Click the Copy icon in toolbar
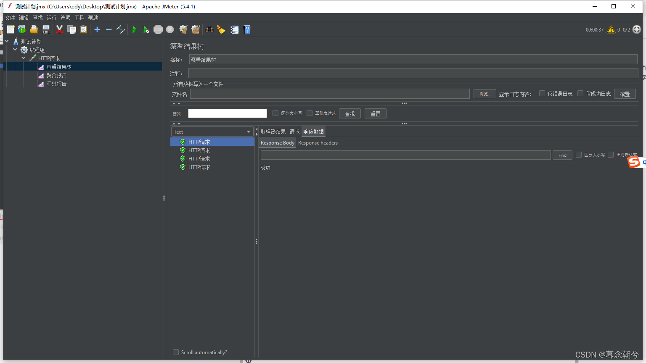Image resolution: width=646 pixels, height=363 pixels. 71,29
